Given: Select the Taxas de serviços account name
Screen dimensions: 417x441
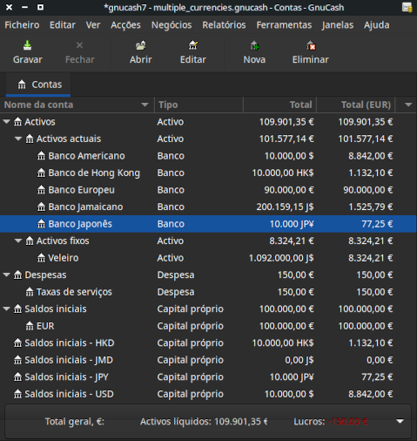Looking at the screenshot, I should point(74,292).
